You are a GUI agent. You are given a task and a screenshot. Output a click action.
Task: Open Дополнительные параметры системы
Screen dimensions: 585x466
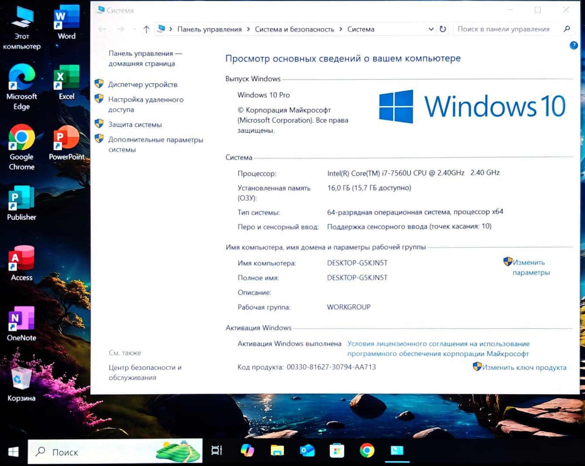[x=156, y=145]
